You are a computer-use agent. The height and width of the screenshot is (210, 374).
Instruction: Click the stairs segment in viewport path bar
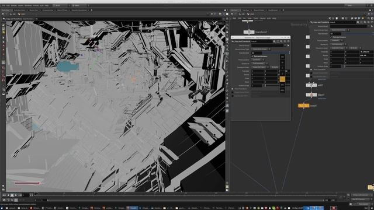(x=21, y=14)
